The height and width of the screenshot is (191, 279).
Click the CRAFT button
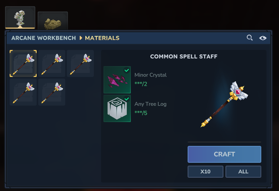[224, 154]
